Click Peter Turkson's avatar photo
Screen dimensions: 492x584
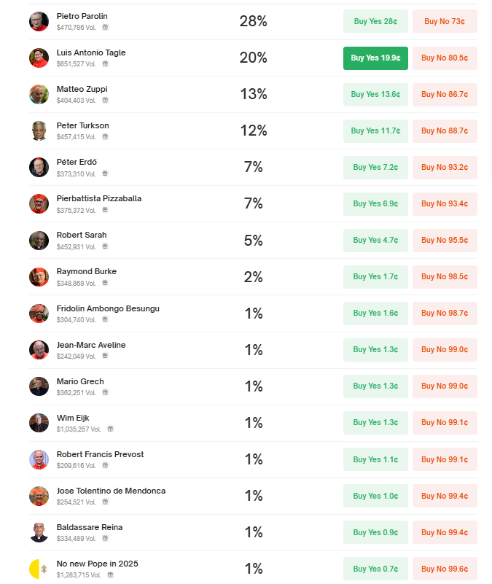[x=39, y=131]
